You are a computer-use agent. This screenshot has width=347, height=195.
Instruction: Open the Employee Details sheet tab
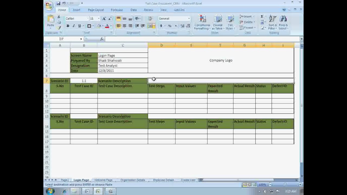coord(163,180)
